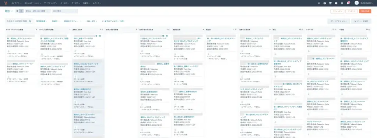The image size is (377, 138).
Task: Open the 取引担当者 filter dropdown
Action: click(42, 21)
